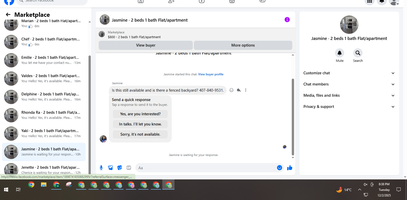
Task: Open Valdes conversation in list
Action: point(44,78)
